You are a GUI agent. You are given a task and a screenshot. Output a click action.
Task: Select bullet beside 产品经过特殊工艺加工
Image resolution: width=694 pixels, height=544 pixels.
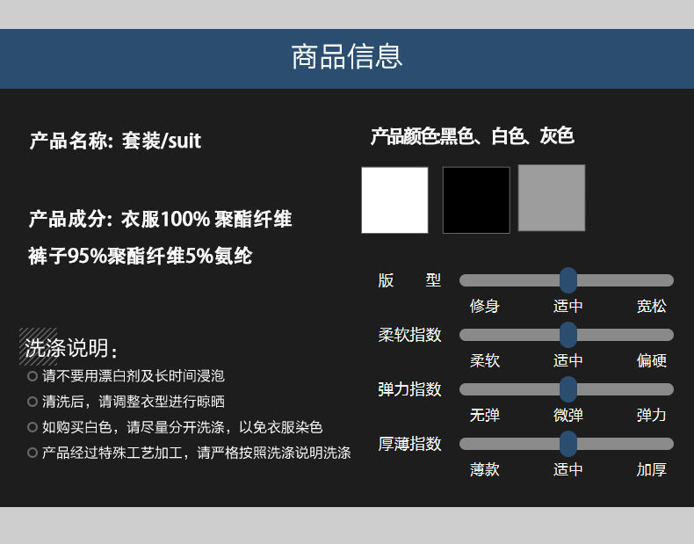pos(33,453)
